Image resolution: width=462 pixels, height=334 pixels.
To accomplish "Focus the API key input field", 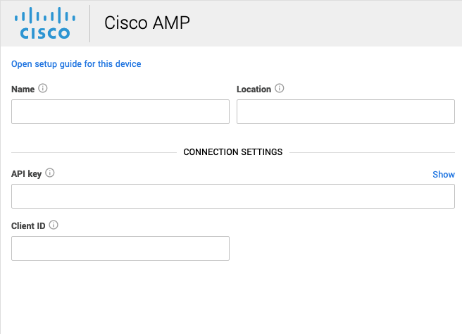I will [x=233, y=197].
